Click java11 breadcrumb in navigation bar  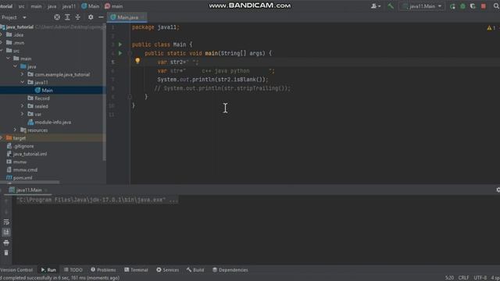point(69,6)
